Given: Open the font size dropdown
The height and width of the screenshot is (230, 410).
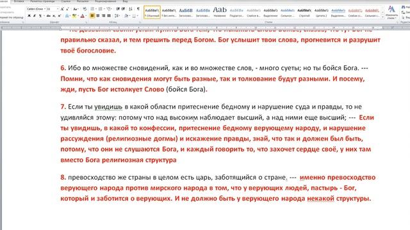Looking at the screenshot, I should tap(58, 9).
